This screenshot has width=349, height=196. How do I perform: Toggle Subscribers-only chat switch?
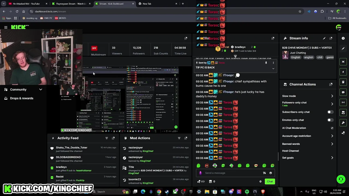330,112
